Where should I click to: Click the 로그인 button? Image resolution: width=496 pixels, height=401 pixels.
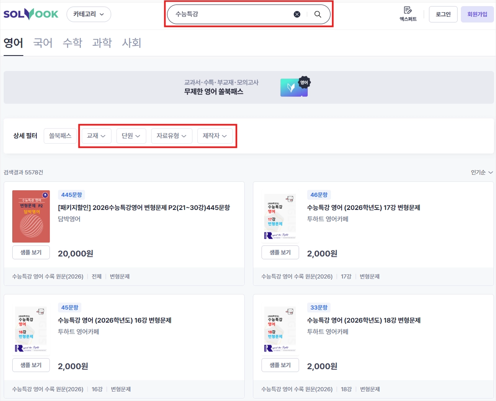pyautogui.click(x=443, y=14)
